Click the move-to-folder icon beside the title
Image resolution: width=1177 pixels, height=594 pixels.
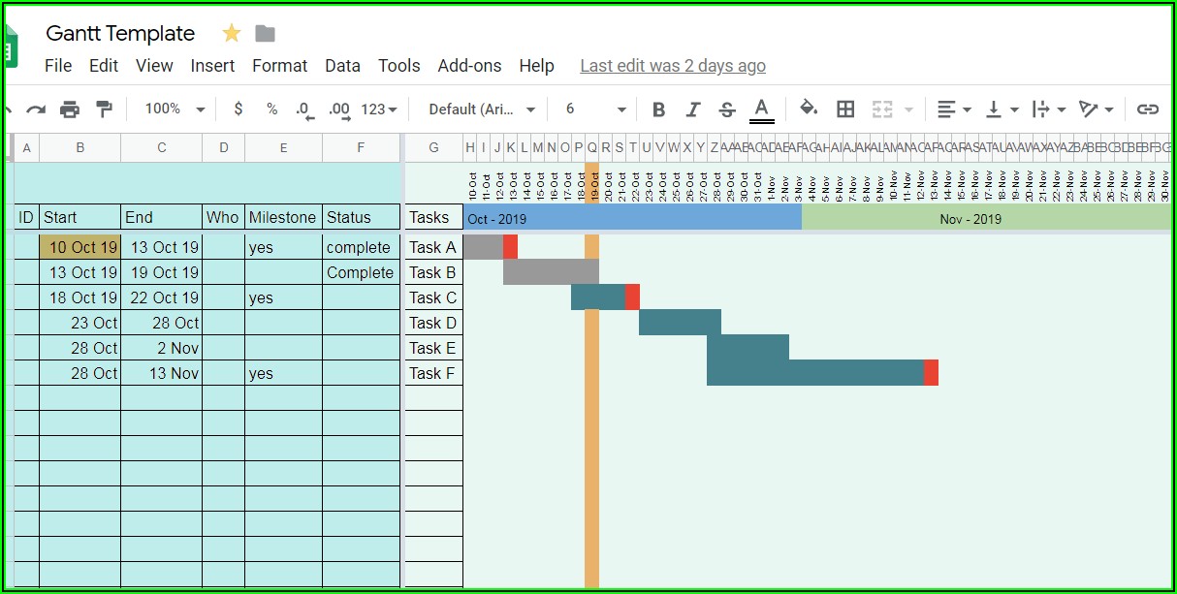265,34
